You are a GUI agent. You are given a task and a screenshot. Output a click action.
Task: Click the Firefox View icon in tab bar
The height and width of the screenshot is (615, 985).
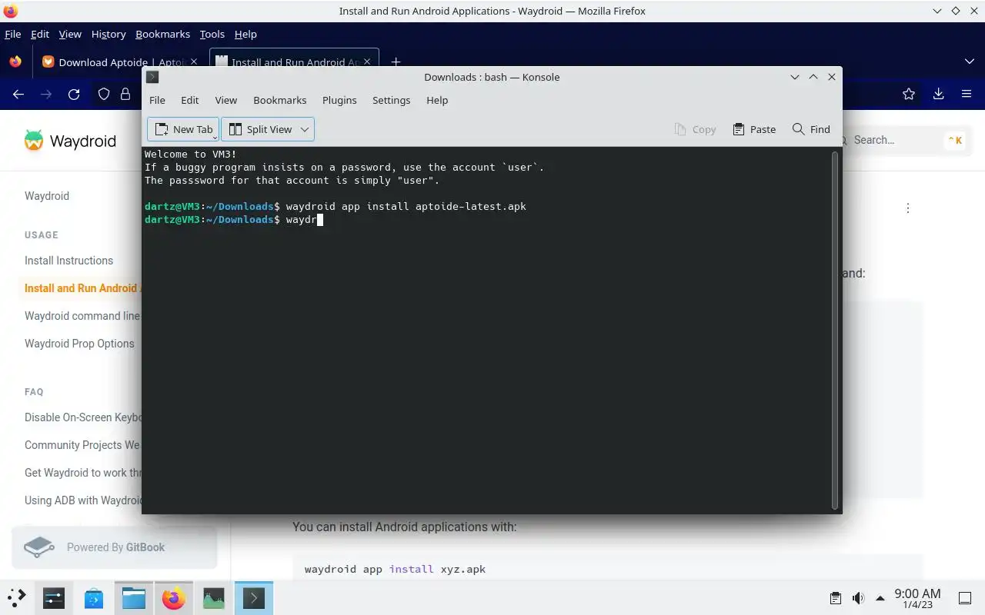15,61
